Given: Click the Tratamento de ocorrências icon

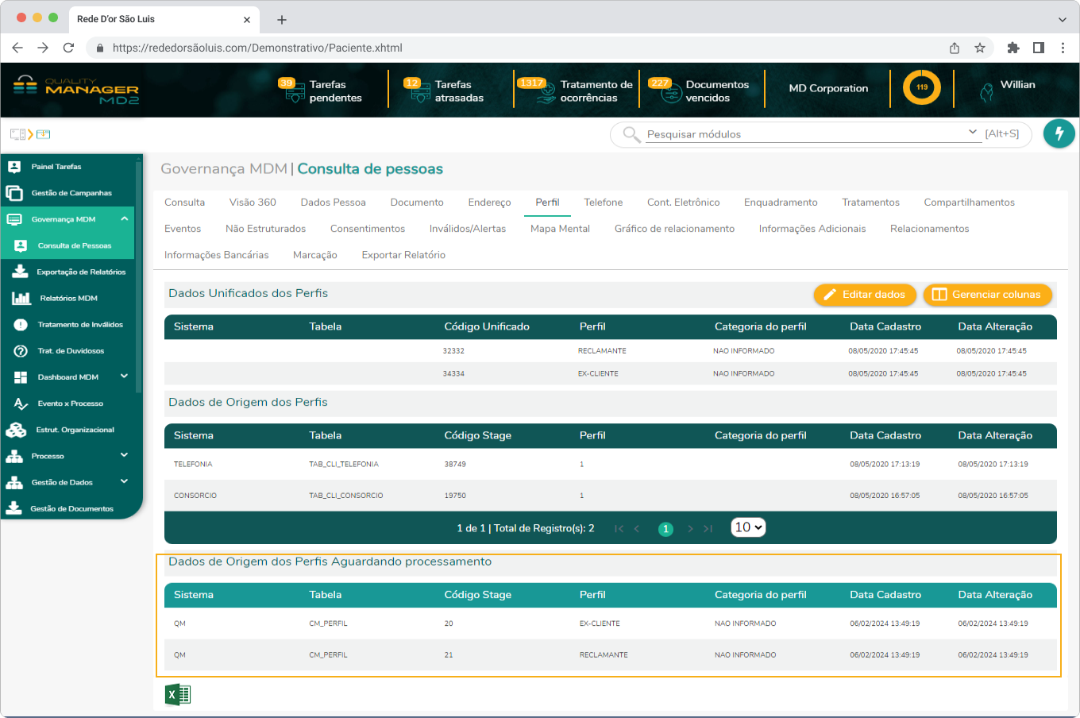Looking at the screenshot, I should [x=545, y=91].
